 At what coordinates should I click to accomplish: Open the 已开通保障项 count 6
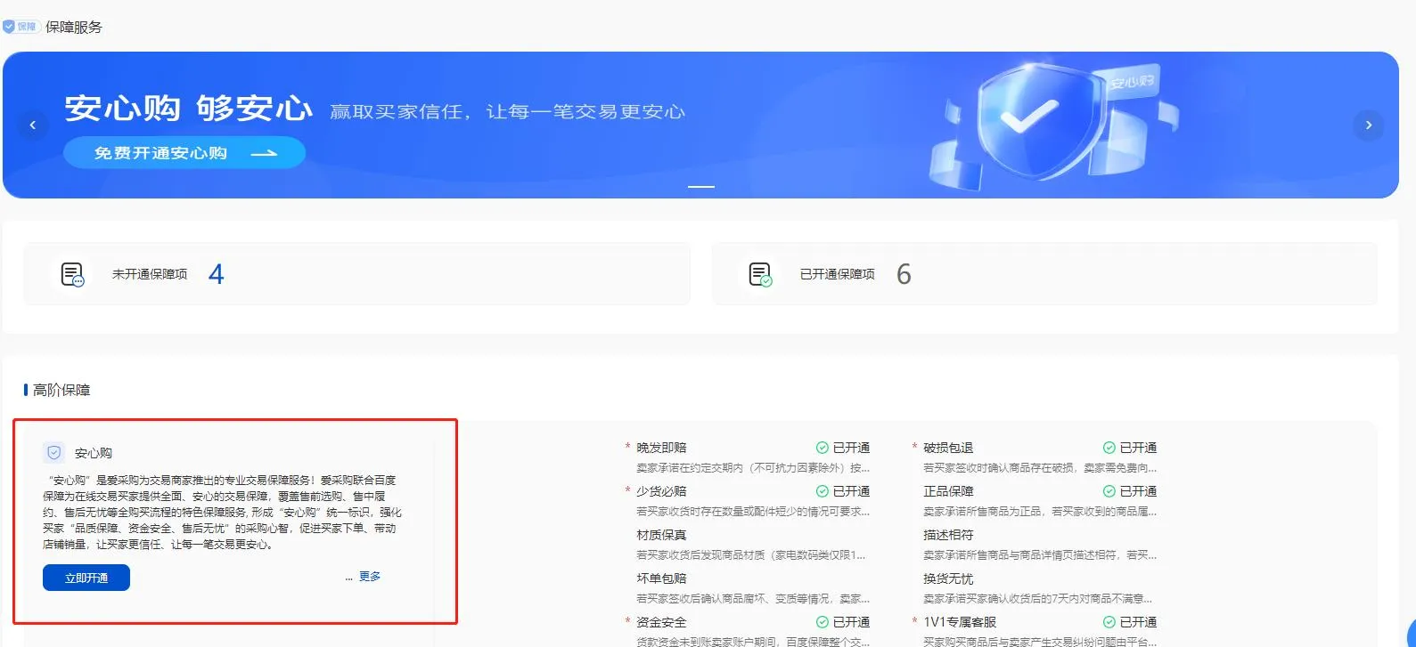[904, 274]
